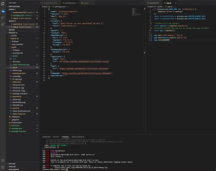Click the firebase.json file icon

(10, 123)
